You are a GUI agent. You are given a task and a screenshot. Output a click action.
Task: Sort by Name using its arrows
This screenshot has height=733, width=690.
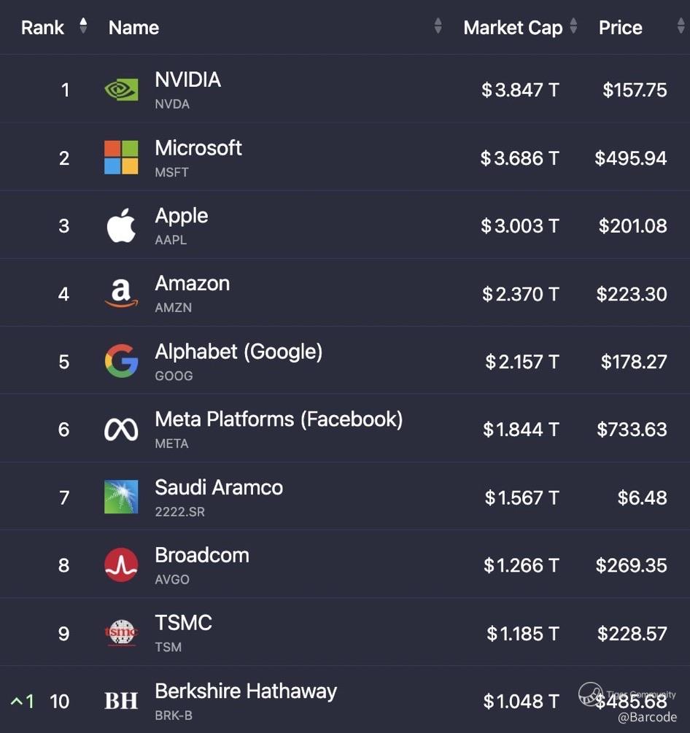click(438, 27)
